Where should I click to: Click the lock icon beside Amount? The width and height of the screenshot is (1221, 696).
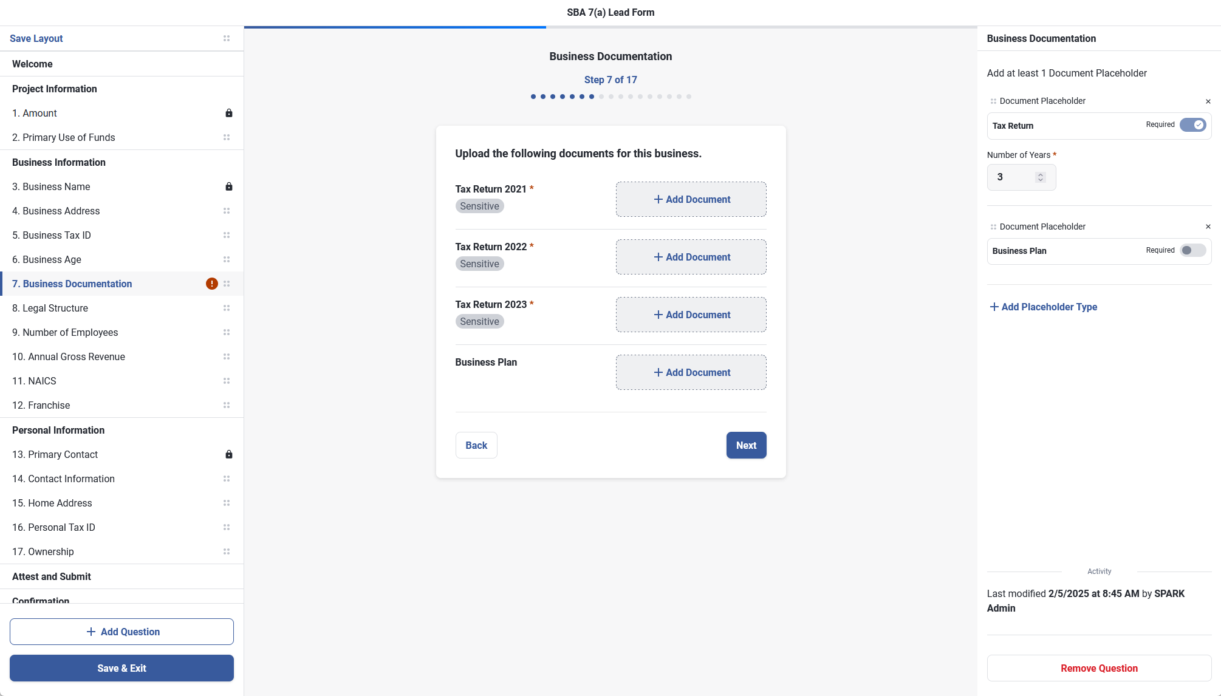click(x=229, y=113)
